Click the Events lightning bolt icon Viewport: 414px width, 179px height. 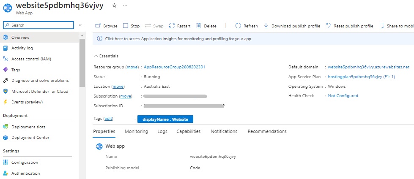coord(5,102)
